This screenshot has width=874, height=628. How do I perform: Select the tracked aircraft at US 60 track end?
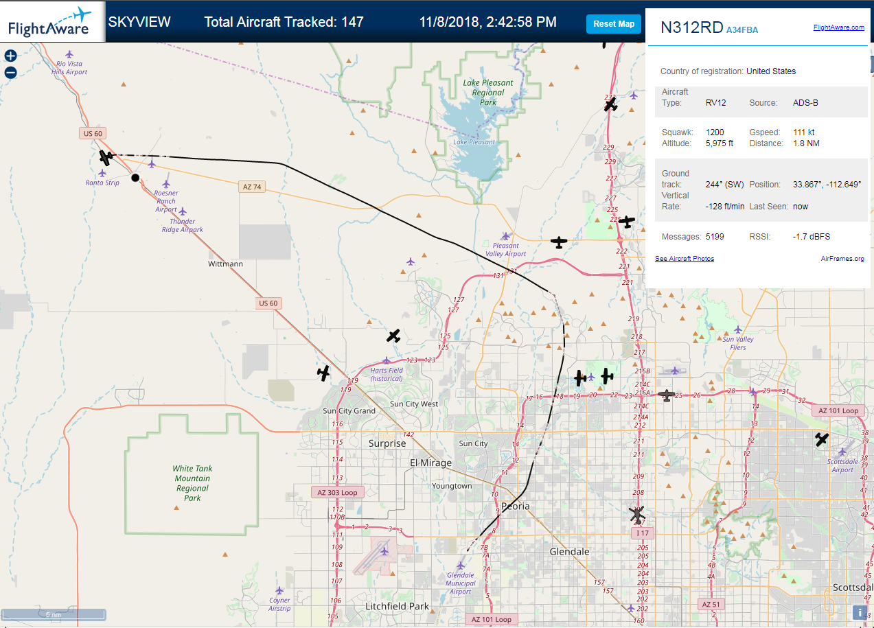(106, 158)
